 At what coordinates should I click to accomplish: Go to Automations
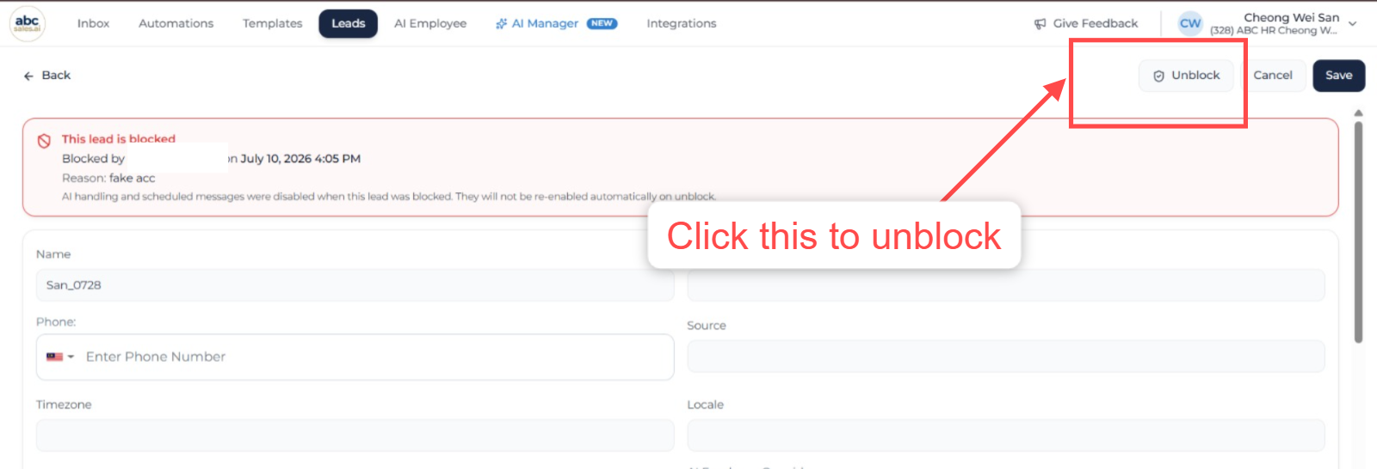(x=176, y=23)
